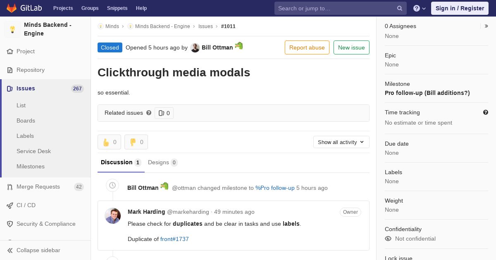Click the 42 merge requests count badge
496x260 pixels.
[79, 187]
